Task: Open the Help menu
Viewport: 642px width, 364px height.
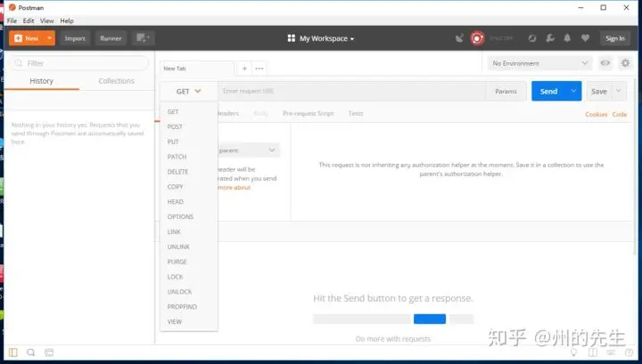Action: tap(67, 20)
